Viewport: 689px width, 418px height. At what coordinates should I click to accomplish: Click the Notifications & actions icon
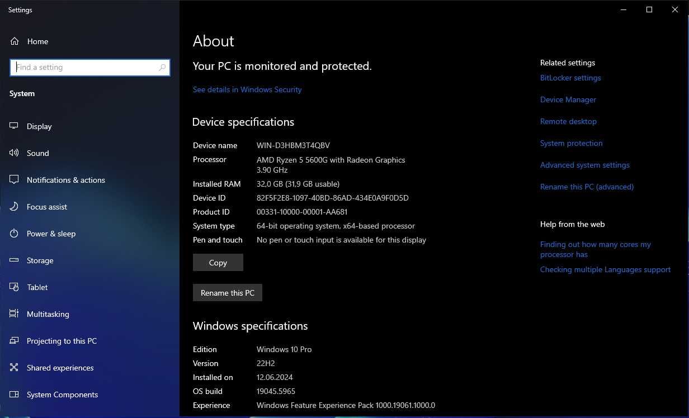(x=15, y=180)
